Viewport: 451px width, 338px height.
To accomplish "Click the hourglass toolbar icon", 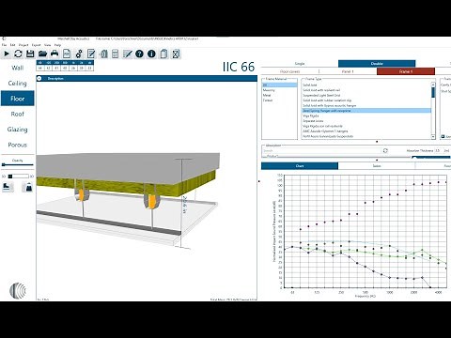I will pos(176,54).
